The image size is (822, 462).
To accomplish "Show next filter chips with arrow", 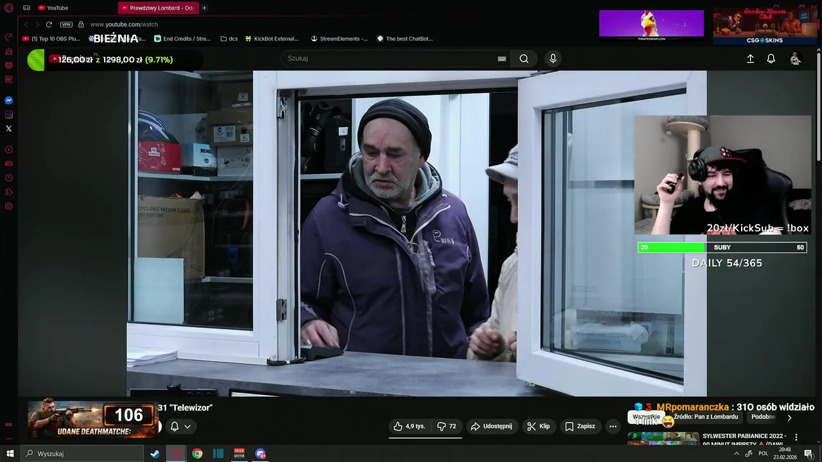I will click(789, 417).
